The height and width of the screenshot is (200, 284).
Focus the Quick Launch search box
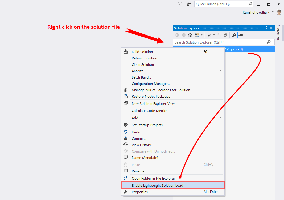point(224,4)
